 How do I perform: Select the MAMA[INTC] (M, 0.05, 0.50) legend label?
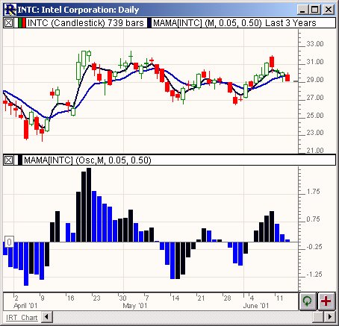point(234,23)
